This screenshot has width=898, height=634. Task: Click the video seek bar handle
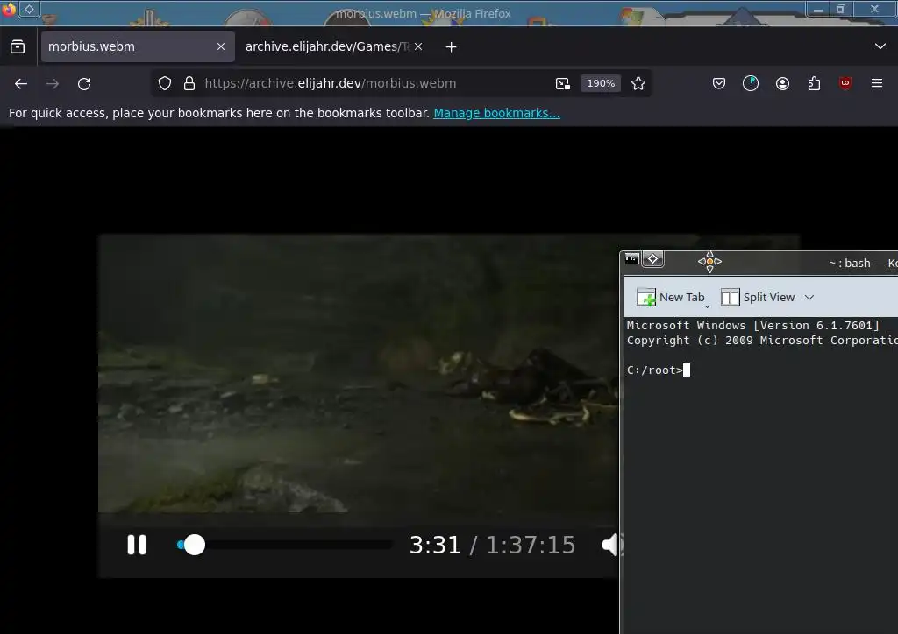[x=194, y=545]
